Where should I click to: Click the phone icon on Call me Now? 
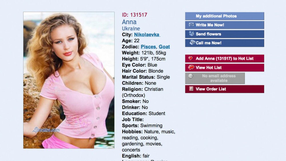[x=192, y=42]
